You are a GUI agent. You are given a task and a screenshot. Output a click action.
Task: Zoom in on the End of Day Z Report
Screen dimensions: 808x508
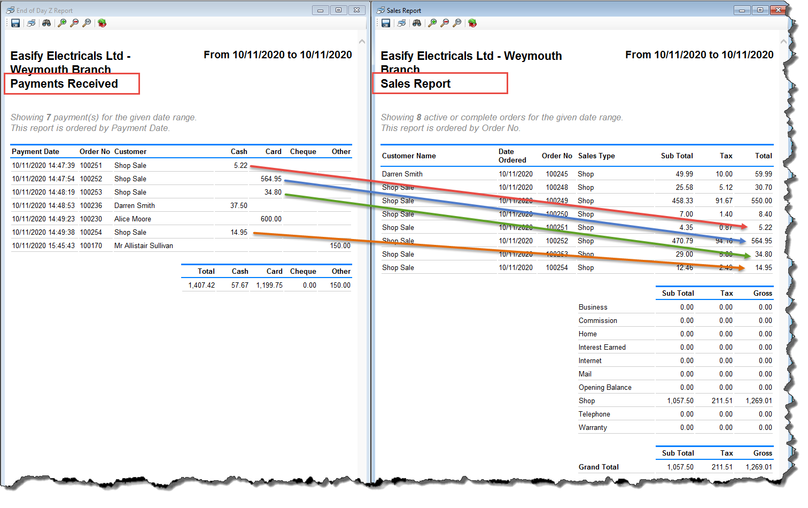[62, 23]
